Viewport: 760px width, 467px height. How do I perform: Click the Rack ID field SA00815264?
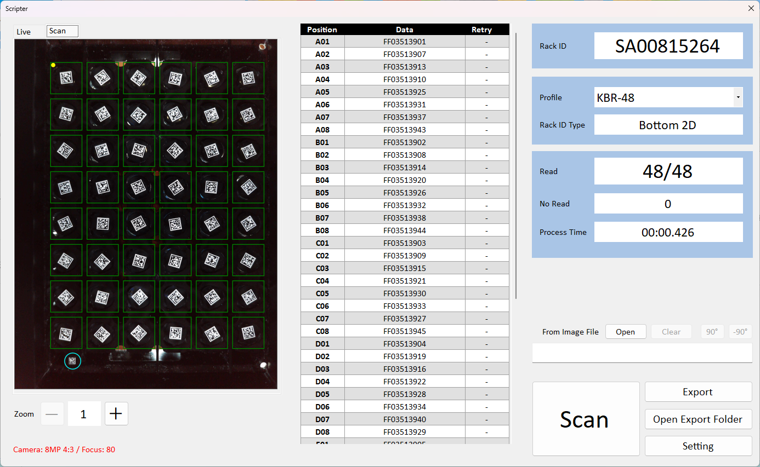point(668,46)
